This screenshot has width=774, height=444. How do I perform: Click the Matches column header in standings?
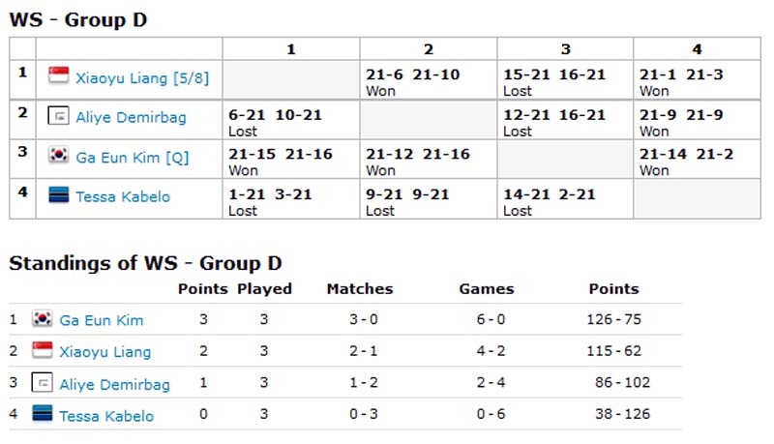click(360, 288)
